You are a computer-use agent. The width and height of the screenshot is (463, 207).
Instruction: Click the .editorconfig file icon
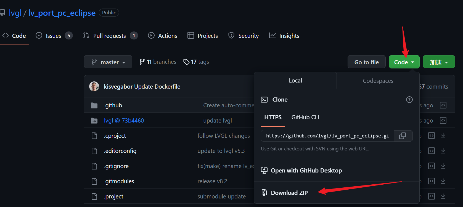pos(94,151)
